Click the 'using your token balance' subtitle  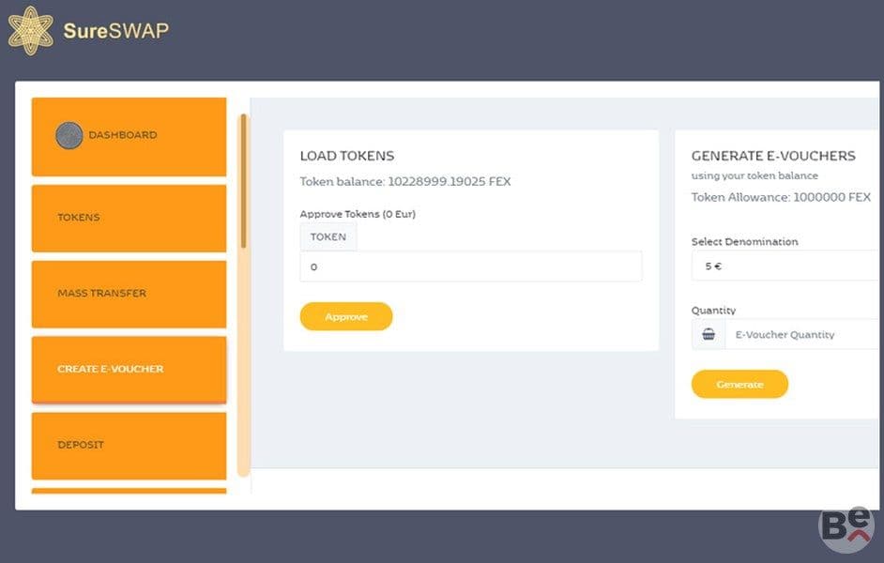click(x=754, y=175)
